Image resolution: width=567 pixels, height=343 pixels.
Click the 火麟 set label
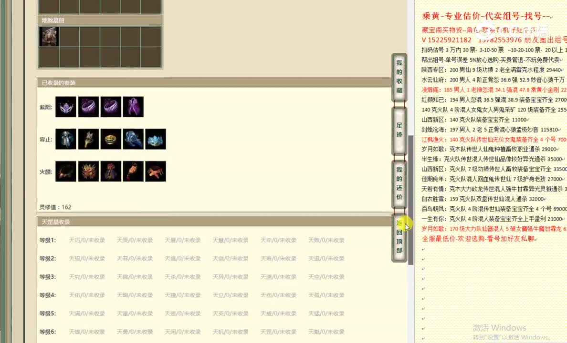click(x=45, y=172)
